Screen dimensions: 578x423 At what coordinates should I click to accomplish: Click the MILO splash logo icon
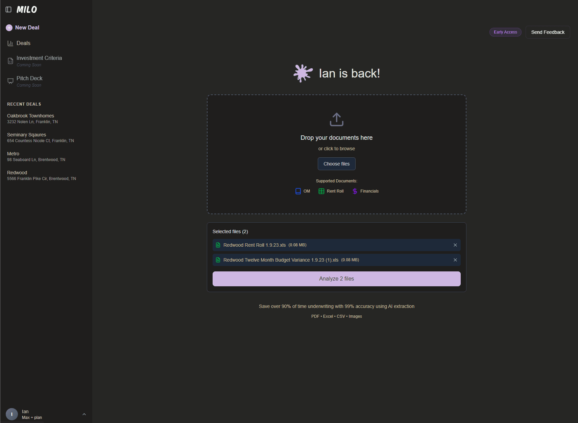click(303, 73)
